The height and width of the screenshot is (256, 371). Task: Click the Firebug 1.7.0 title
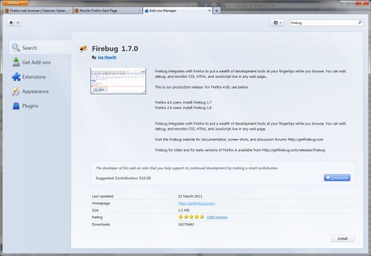[115, 48]
